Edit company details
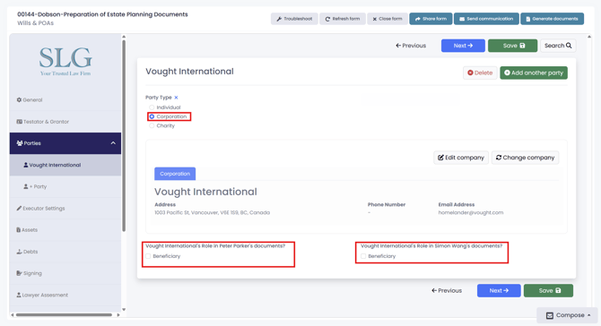This screenshot has height=326, width=601. coord(461,158)
